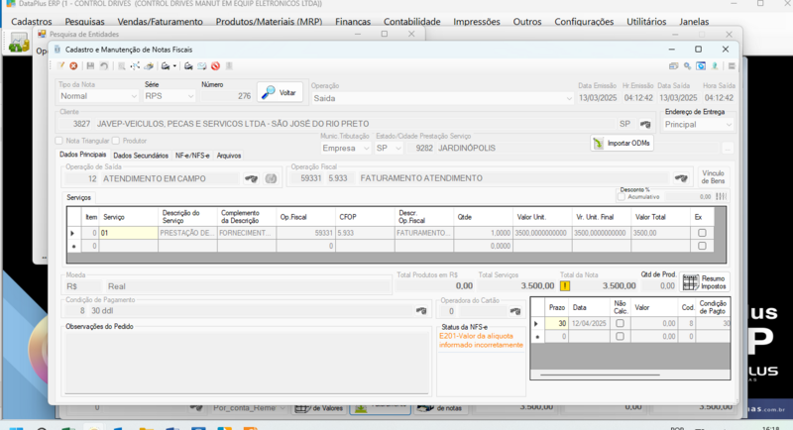
Task: Click the printer icon in the toolbar
Action: (x=165, y=65)
